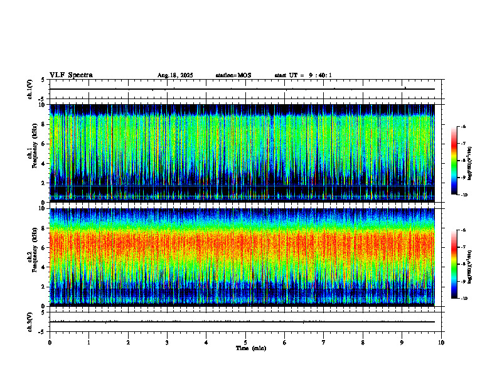Click the "6" kHz tick on ch.1 frequency axis
This screenshot has height=384, width=497.
point(44,144)
